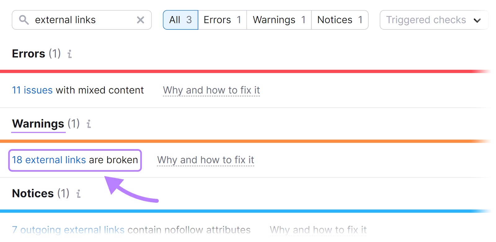This screenshot has height=242, width=496.
Task: Clear the search field with the X icon
Action: tap(140, 20)
